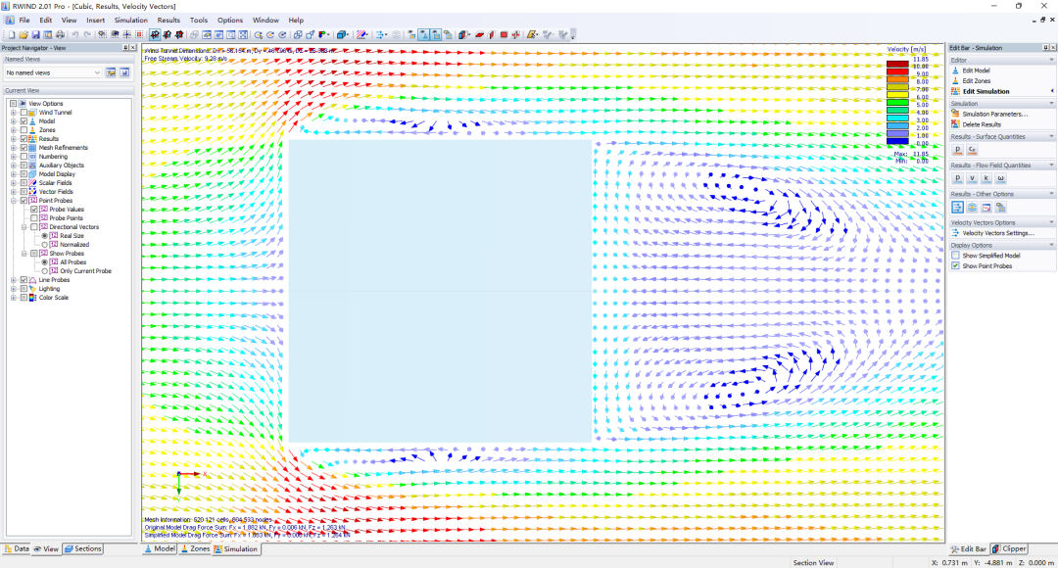The width and height of the screenshot is (1058, 568).
Task: Switch to the Clipper tab
Action: [1009, 549]
